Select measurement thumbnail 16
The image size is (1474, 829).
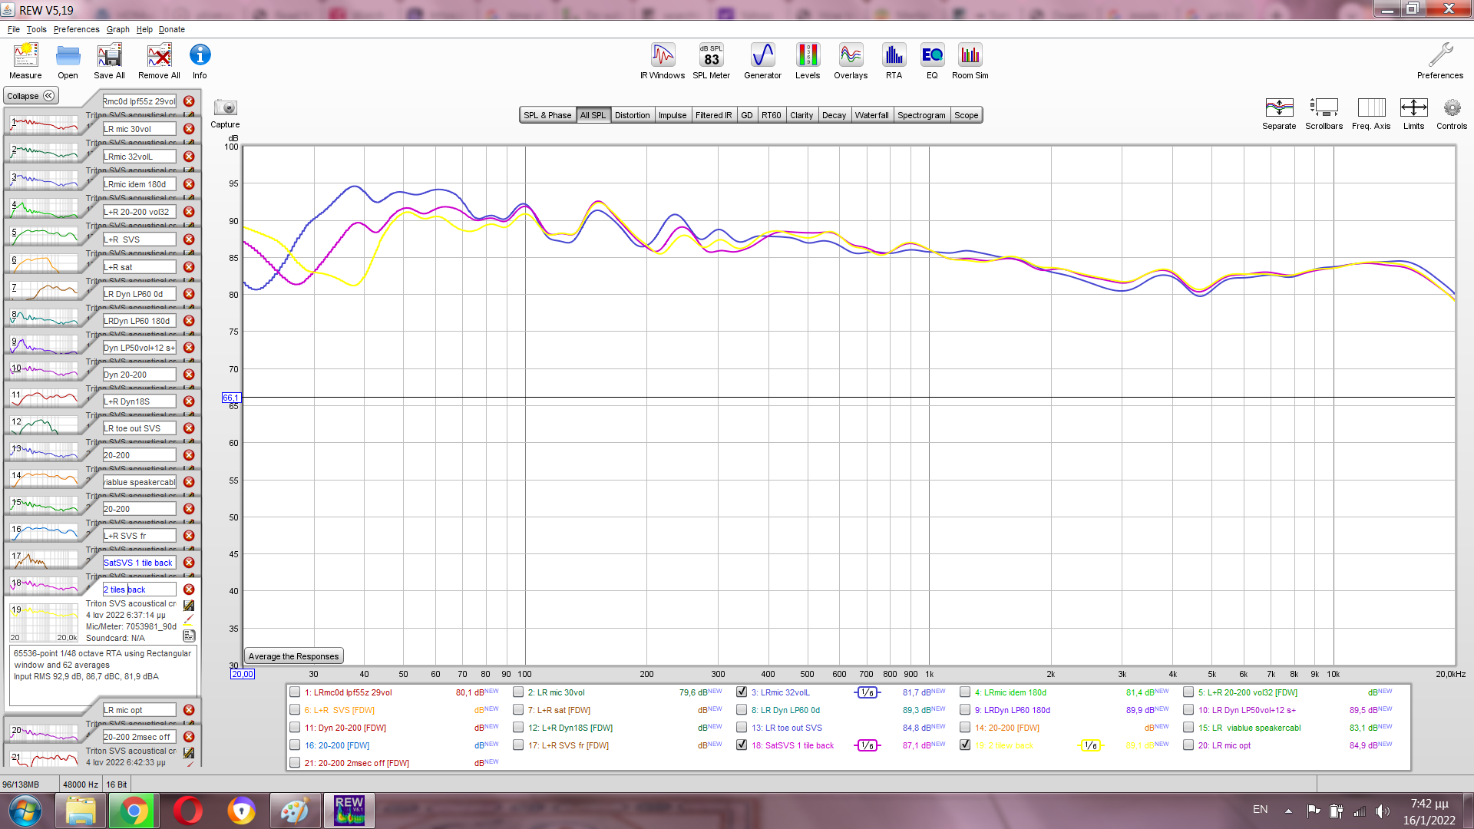click(x=45, y=532)
